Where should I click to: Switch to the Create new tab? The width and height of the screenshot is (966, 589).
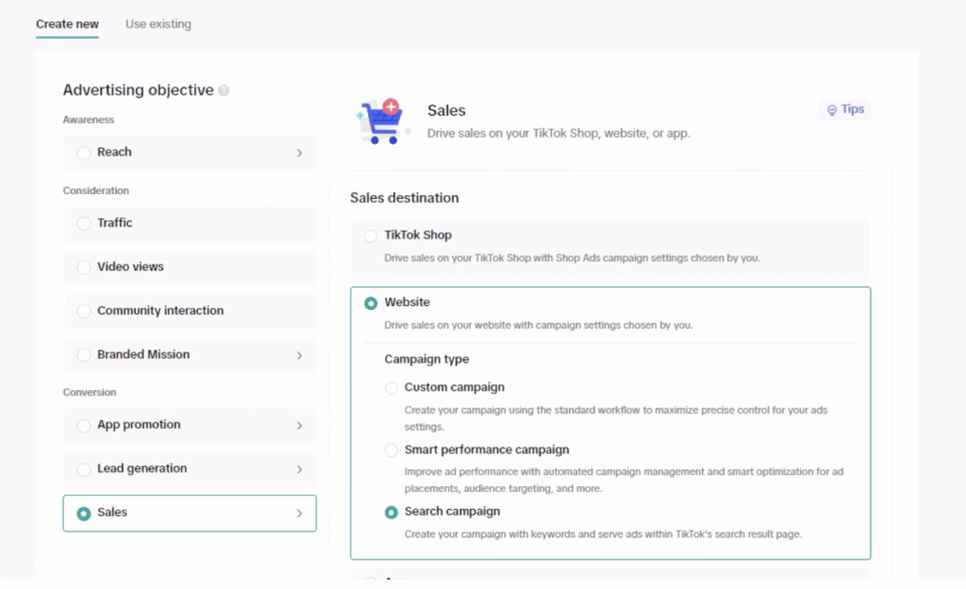(x=67, y=24)
